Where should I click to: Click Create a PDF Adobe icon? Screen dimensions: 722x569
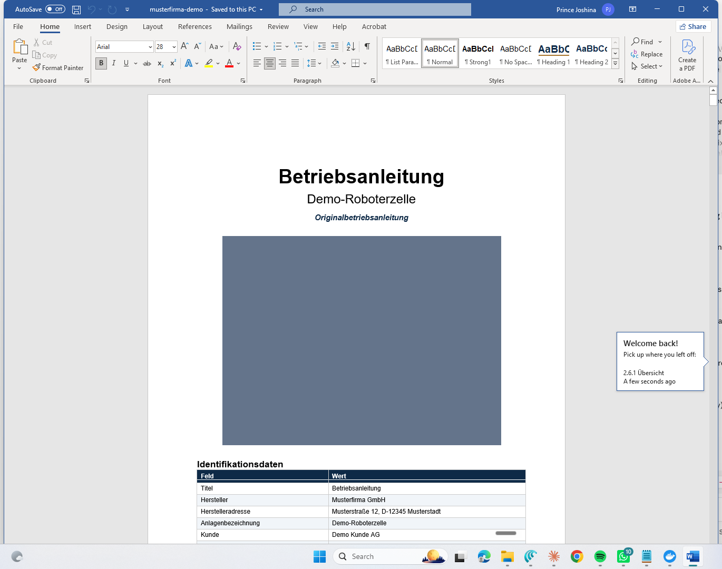point(687,55)
